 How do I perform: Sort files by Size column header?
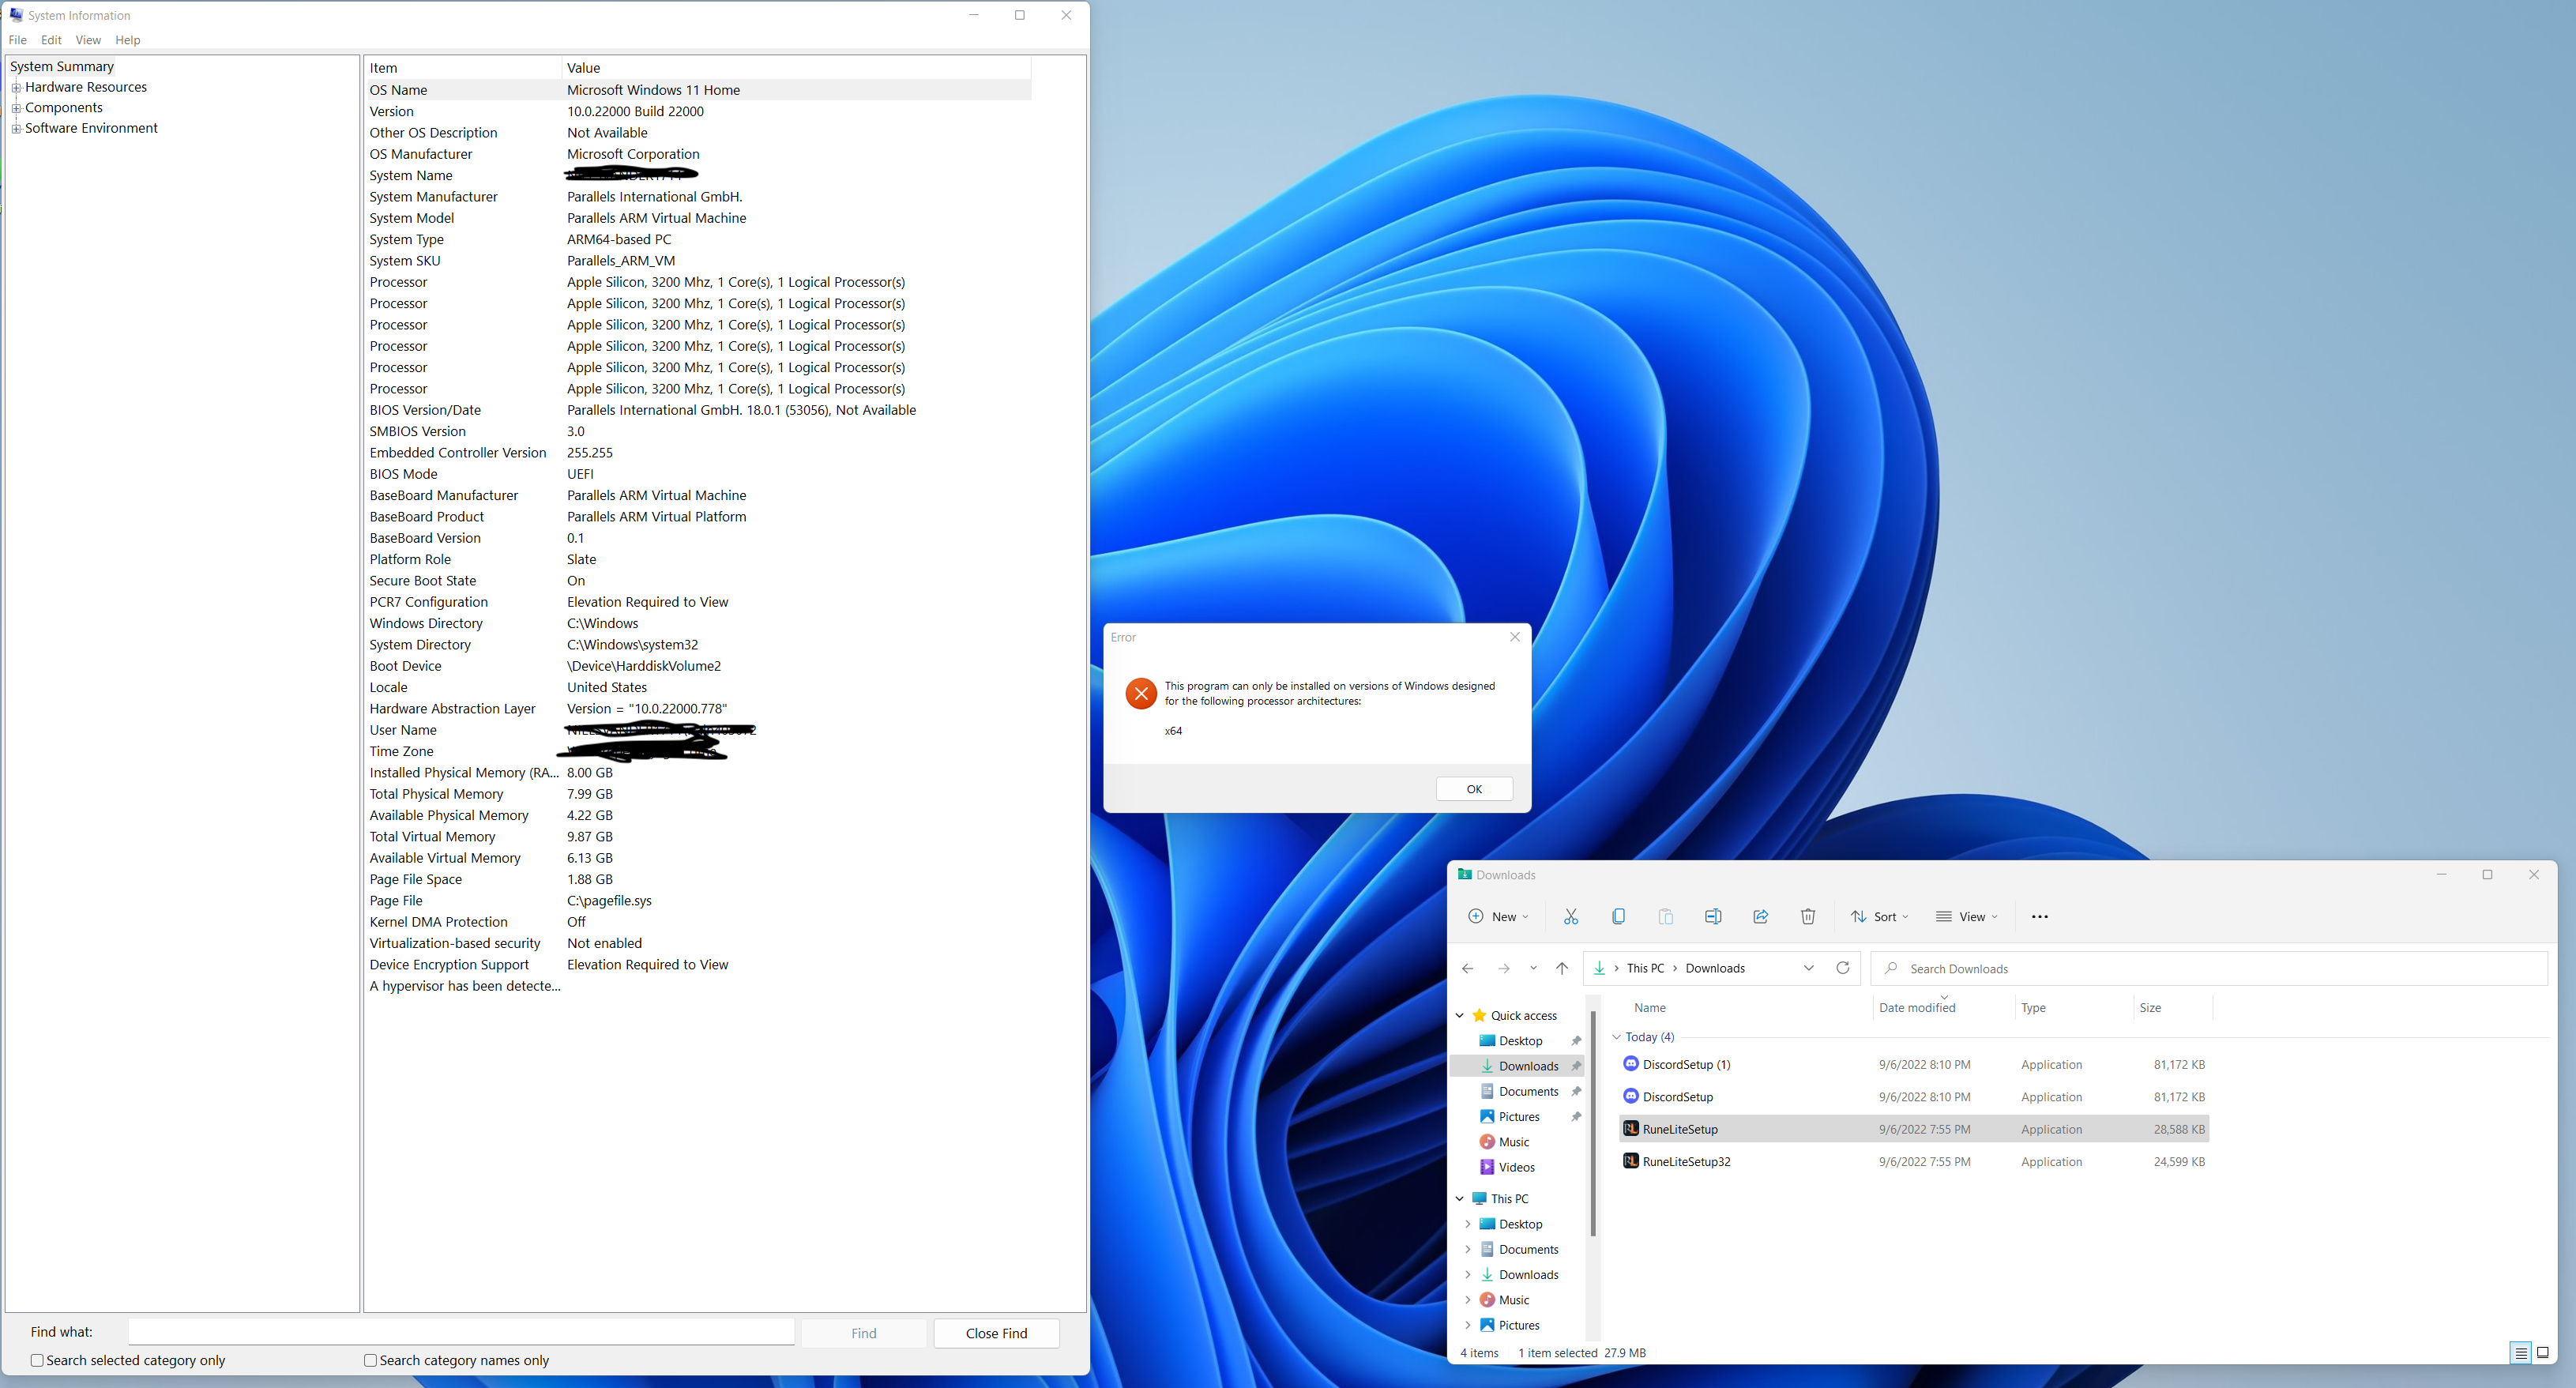(2173, 1007)
